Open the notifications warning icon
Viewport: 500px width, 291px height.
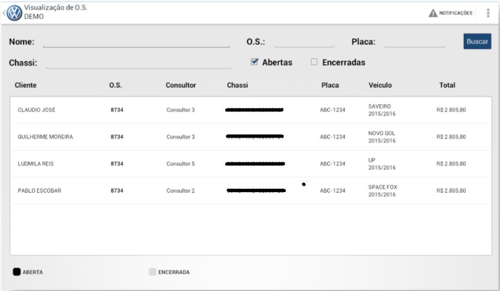tap(433, 13)
